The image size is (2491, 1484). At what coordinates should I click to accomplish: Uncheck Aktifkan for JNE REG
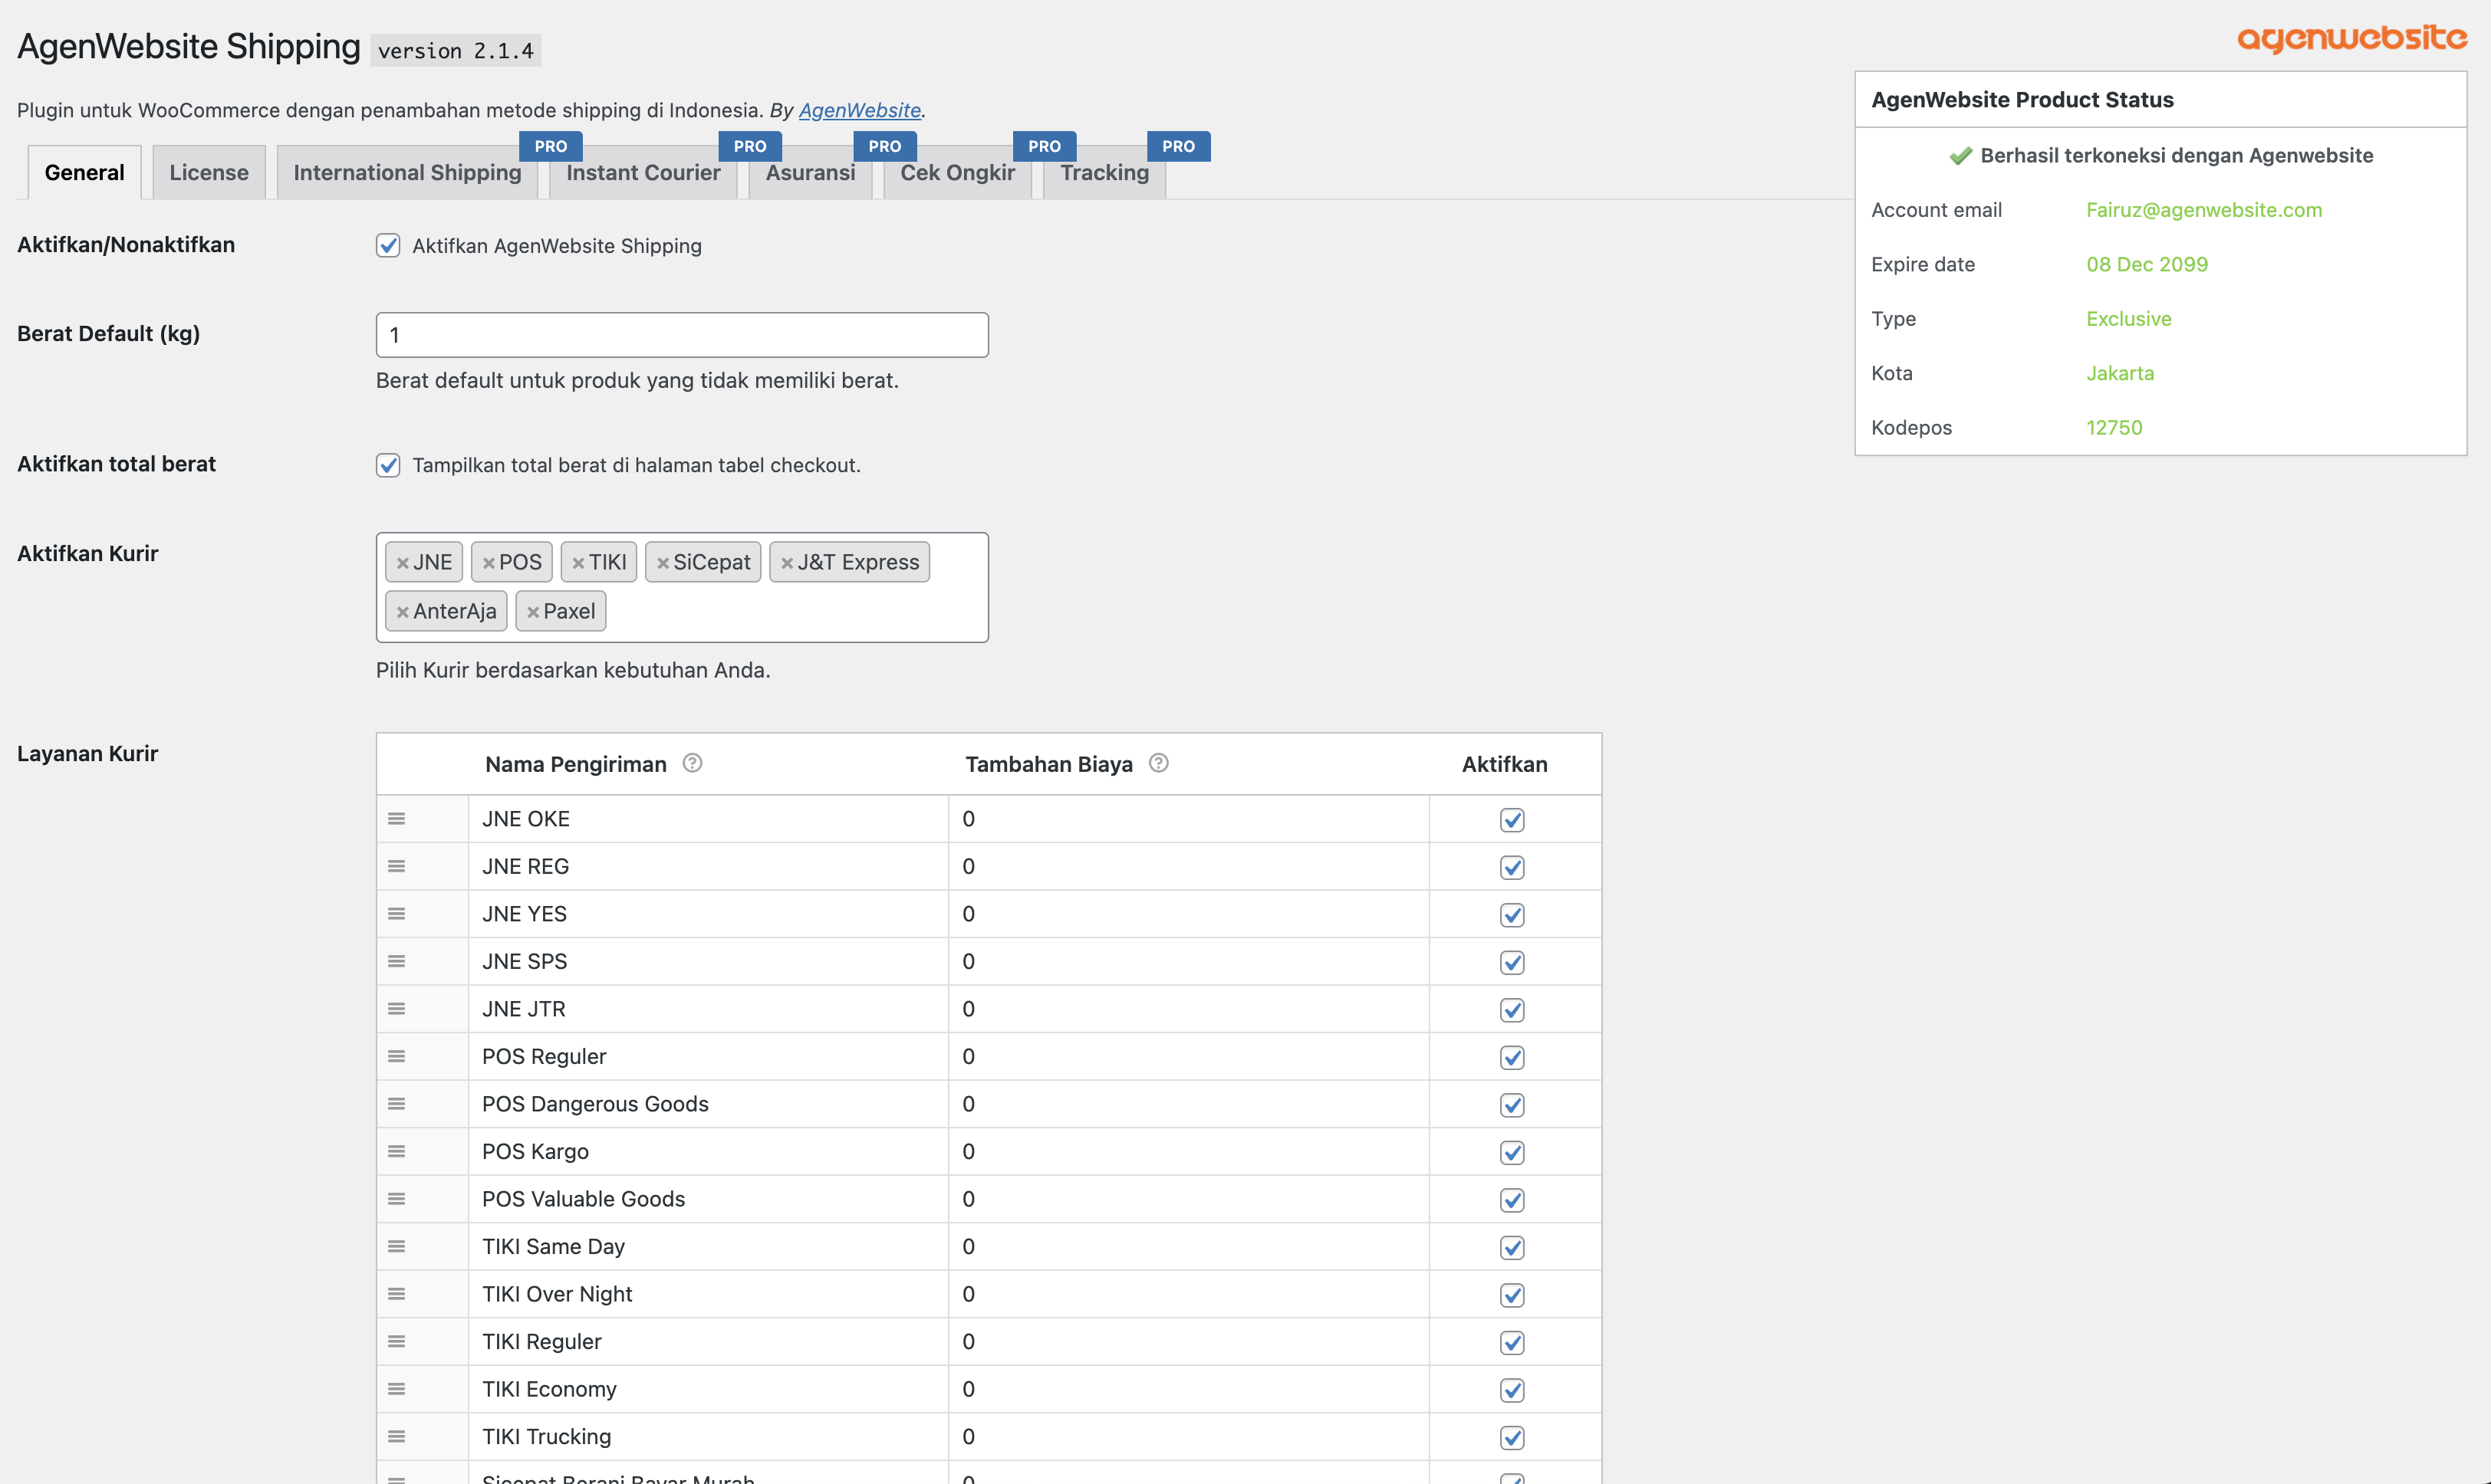(x=1512, y=867)
